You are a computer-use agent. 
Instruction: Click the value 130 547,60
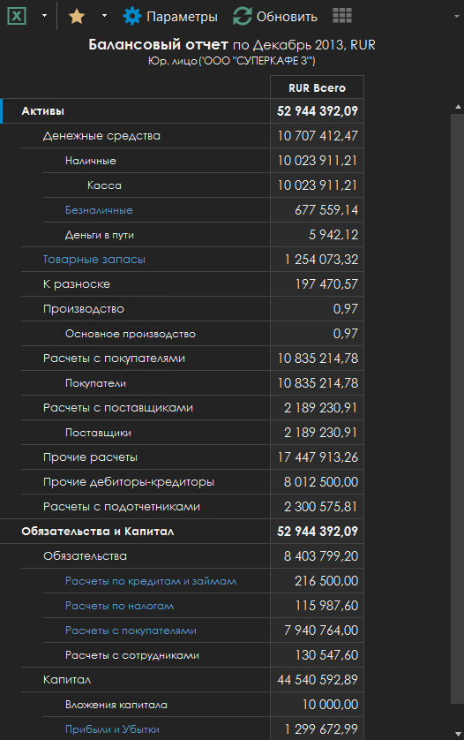click(x=326, y=655)
